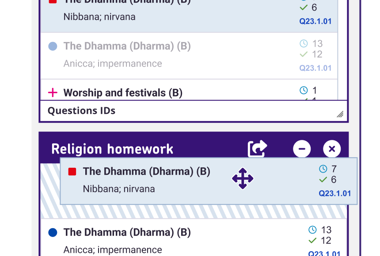Click the green checkmark next to 12 in homework list
The width and height of the screenshot is (380, 256).
click(312, 241)
